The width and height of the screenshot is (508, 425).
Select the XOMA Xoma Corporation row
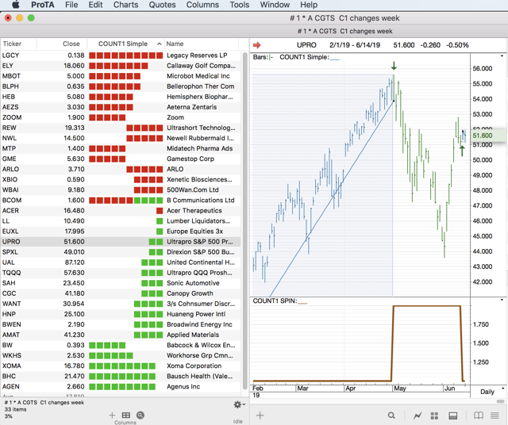click(121, 366)
